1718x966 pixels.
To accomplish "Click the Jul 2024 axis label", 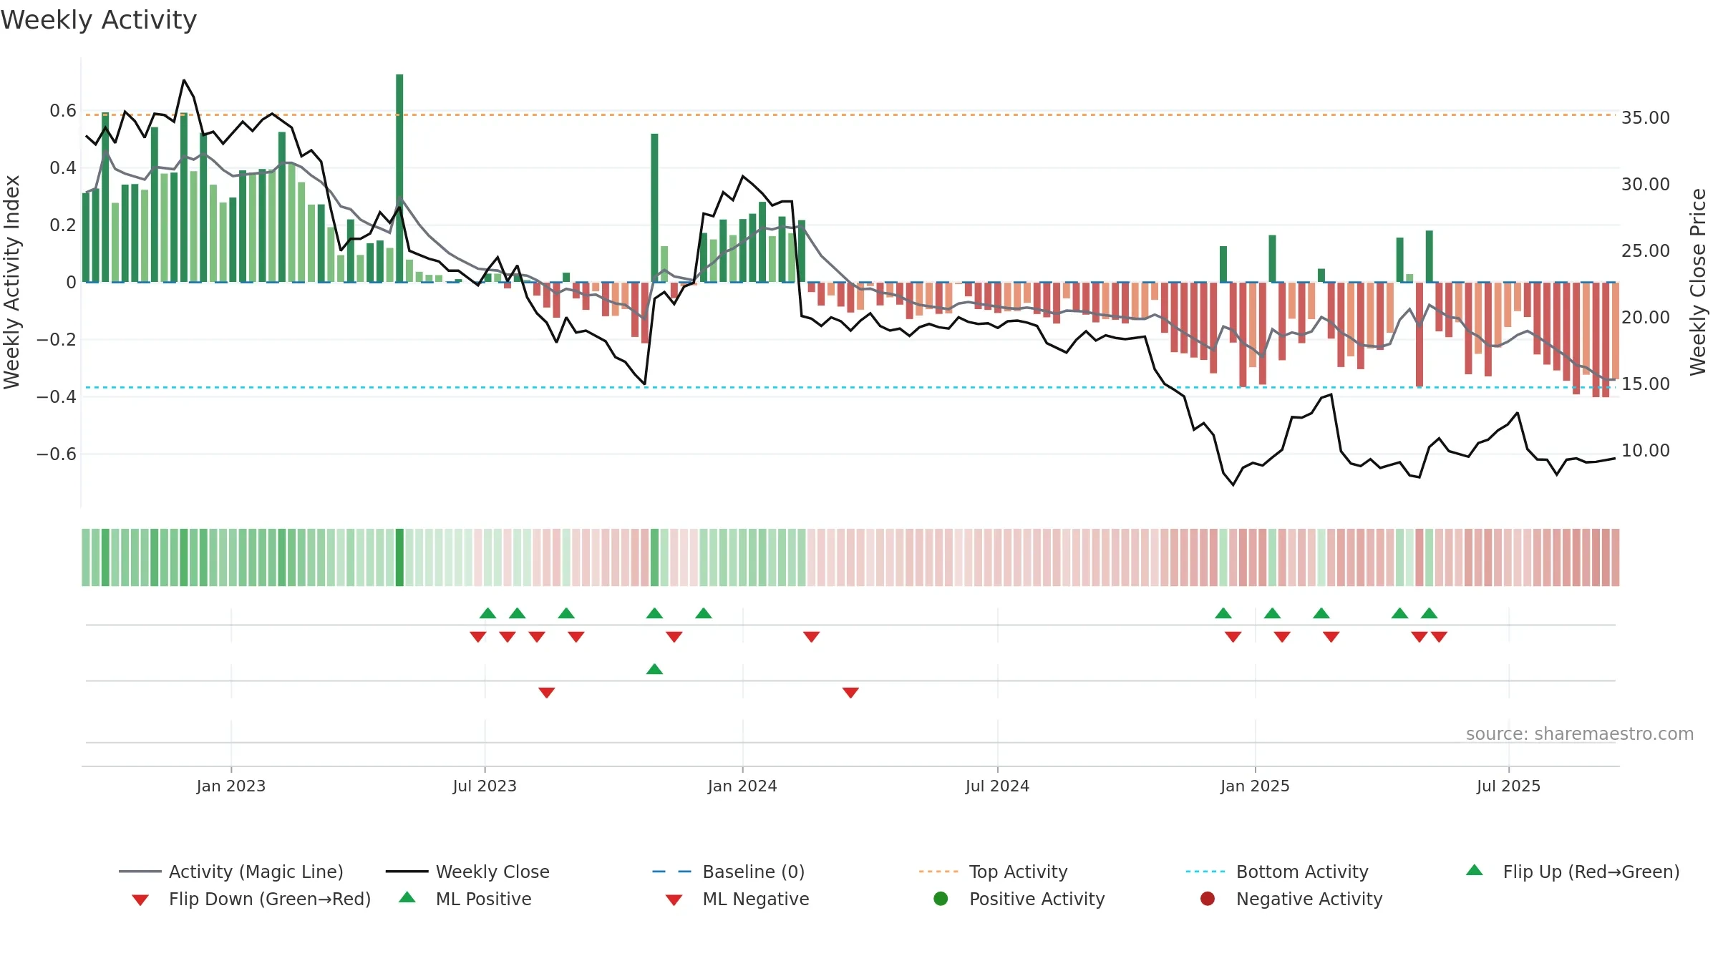I will pyautogui.click(x=997, y=786).
